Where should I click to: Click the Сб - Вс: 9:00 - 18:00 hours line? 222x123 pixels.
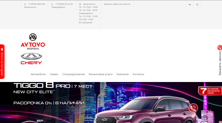click(x=88, y=10)
